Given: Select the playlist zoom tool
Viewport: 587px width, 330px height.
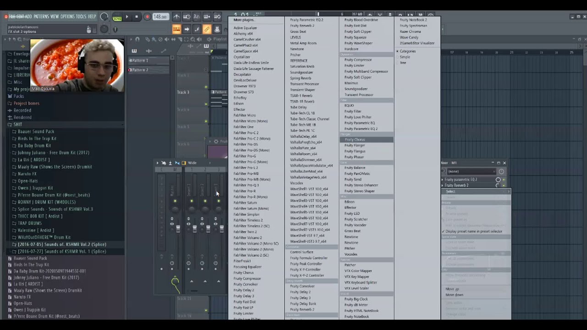Looking at the screenshot, I should point(192,39).
